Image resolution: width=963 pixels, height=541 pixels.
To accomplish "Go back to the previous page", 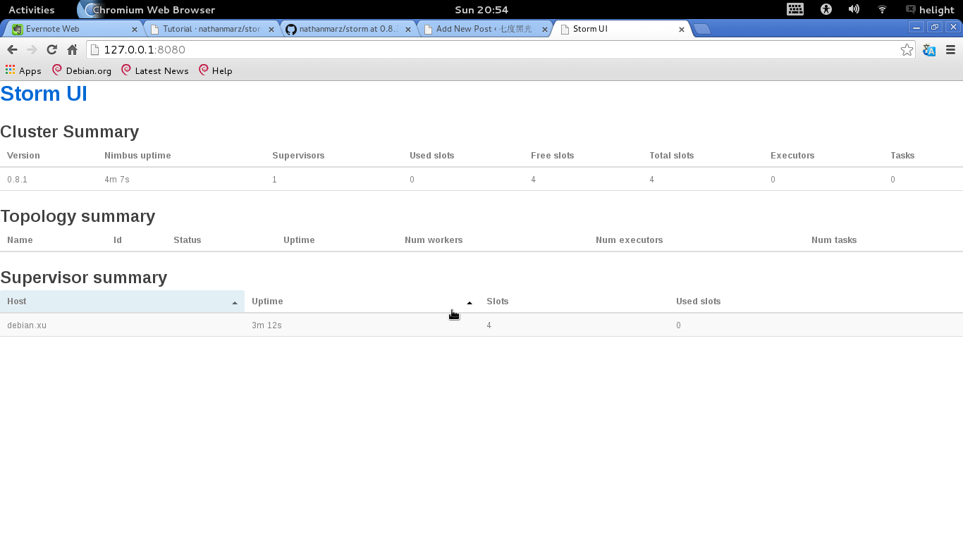I will pyautogui.click(x=12, y=50).
